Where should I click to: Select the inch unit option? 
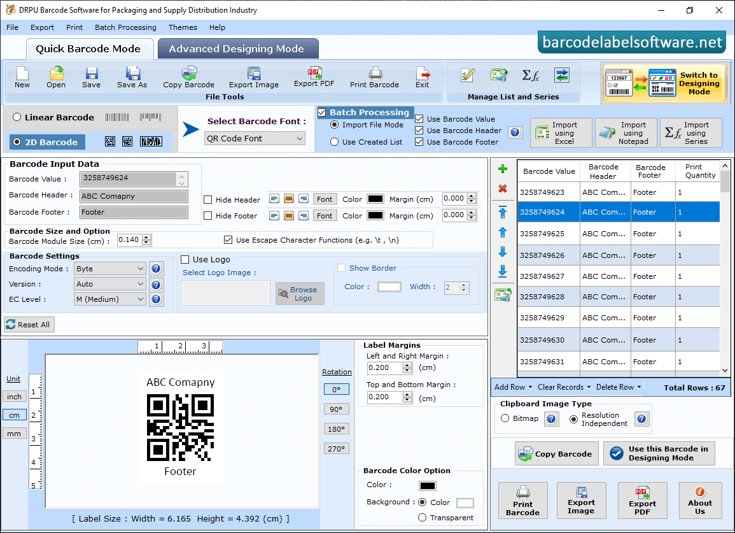(x=14, y=397)
